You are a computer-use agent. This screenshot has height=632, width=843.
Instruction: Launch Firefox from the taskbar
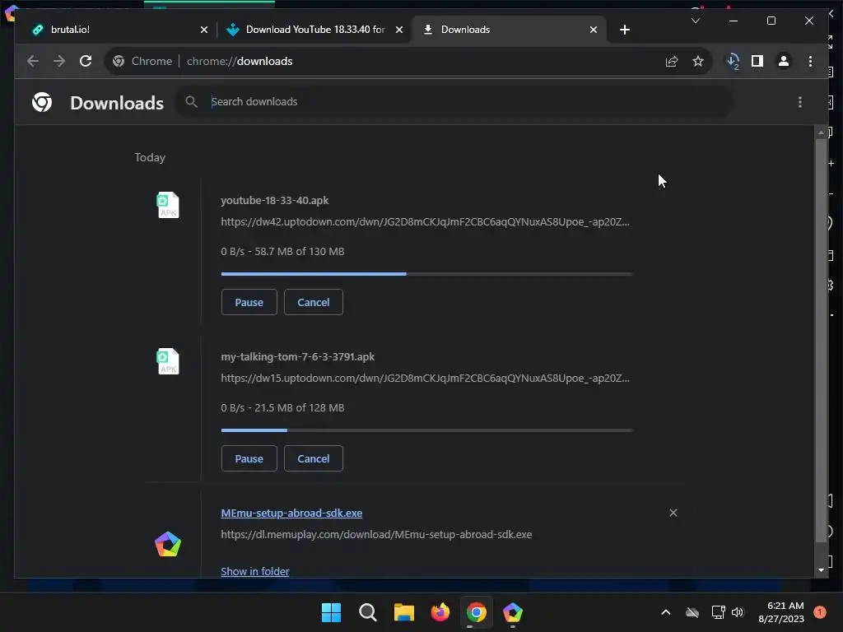coord(440,612)
